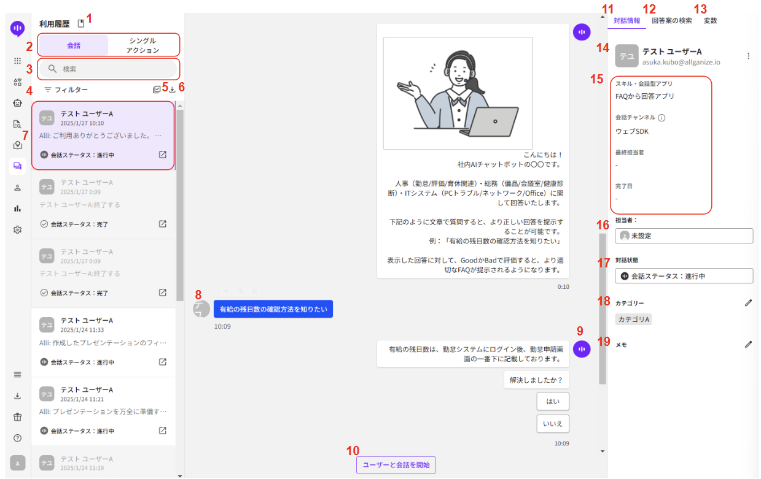
Task: Click the pencil icon next to カテゴリー
Action: [x=748, y=302]
